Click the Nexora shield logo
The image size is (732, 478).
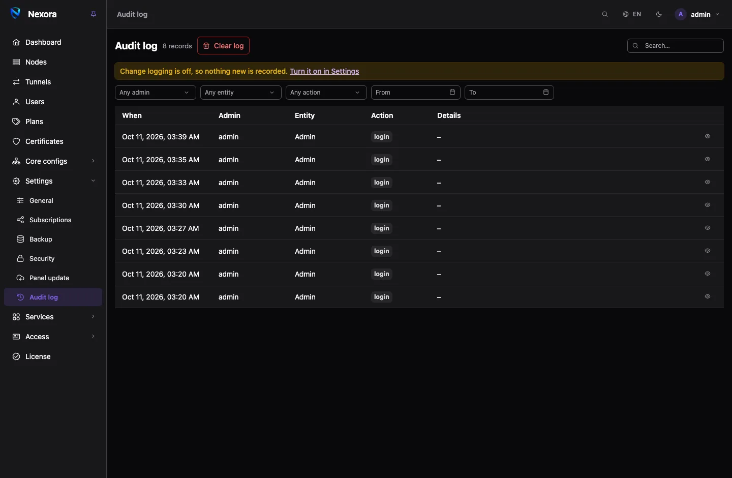tap(15, 14)
